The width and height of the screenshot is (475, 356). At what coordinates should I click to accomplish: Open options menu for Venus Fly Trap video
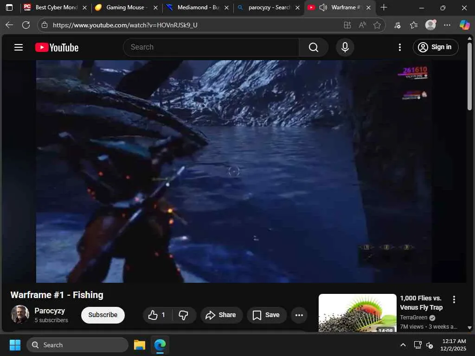(x=454, y=299)
